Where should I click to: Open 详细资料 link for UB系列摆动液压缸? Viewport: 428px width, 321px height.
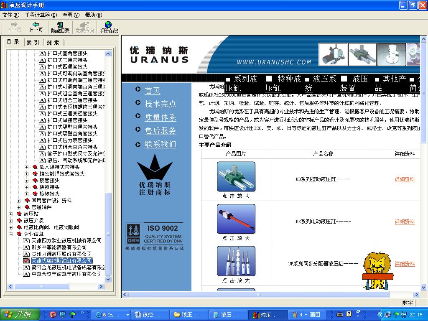click(x=405, y=179)
